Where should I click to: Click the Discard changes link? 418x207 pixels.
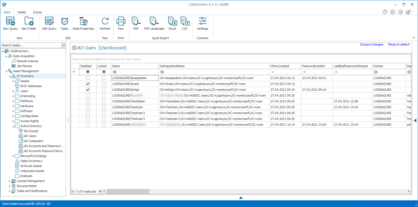[x=372, y=44]
